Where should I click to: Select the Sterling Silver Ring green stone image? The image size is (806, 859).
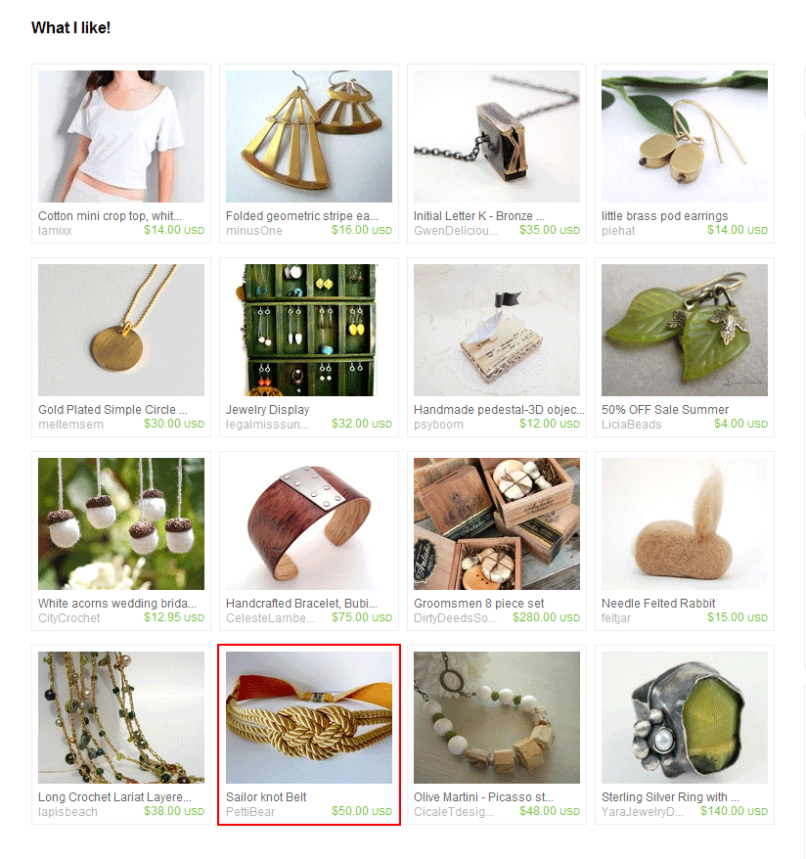(685, 718)
